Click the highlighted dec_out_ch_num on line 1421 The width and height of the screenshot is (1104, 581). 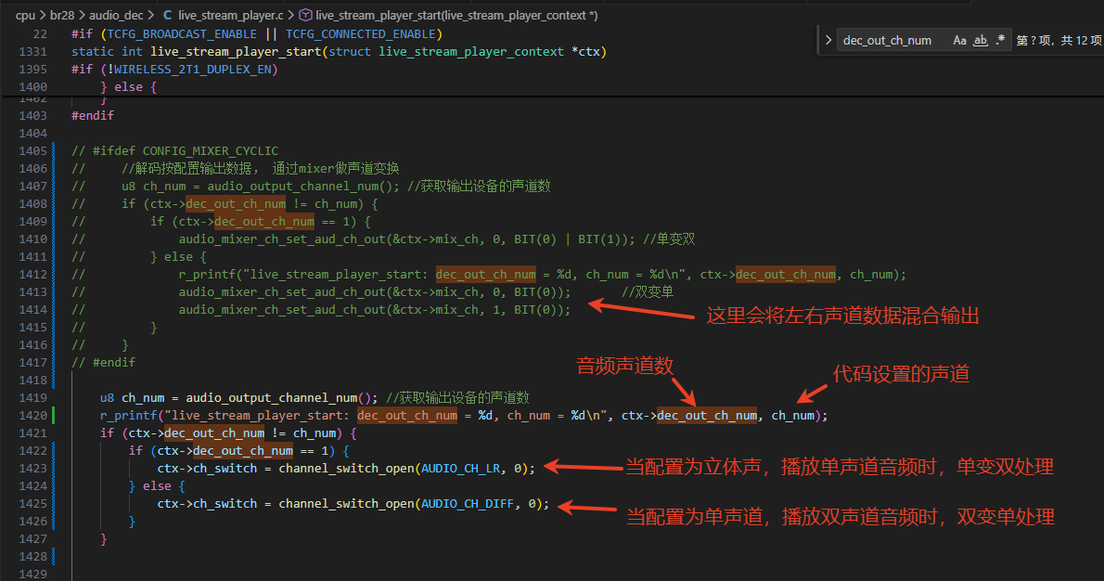[x=214, y=433]
